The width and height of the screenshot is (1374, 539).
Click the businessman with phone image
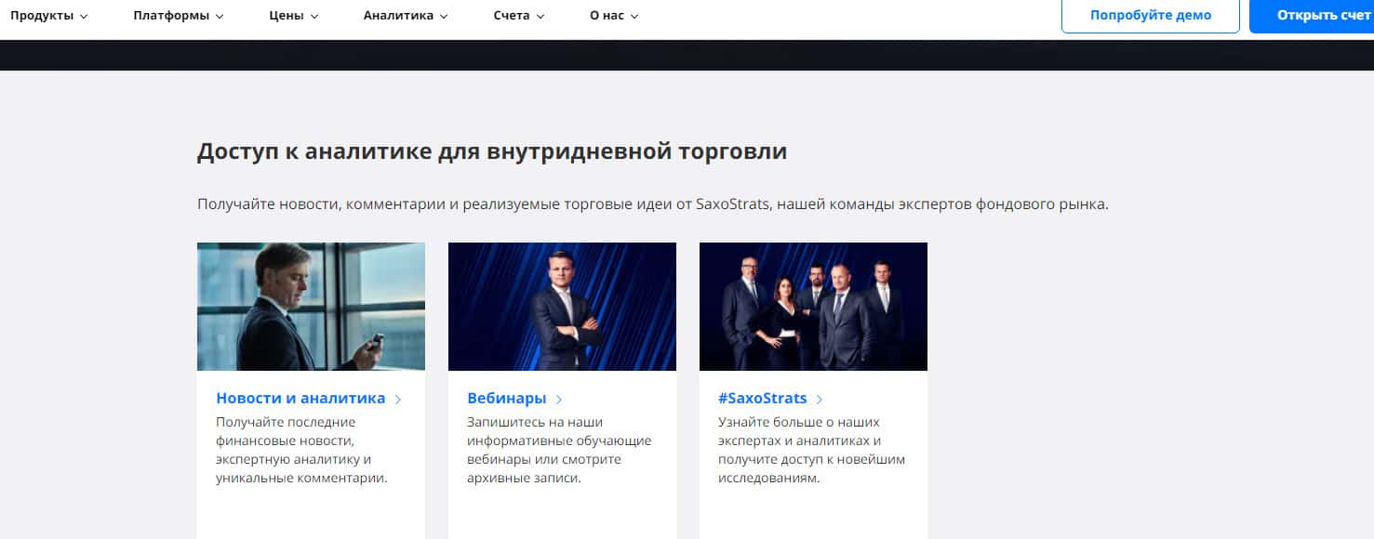311,307
